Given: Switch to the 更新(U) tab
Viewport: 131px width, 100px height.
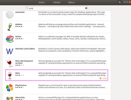Looking at the screenshot, I should pos(71,2).
